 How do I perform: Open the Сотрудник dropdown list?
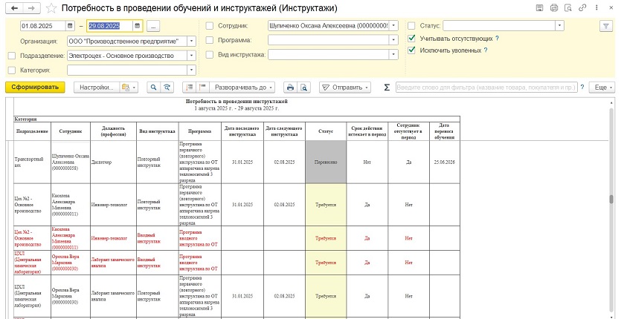pyautogui.click(x=393, y=26)
